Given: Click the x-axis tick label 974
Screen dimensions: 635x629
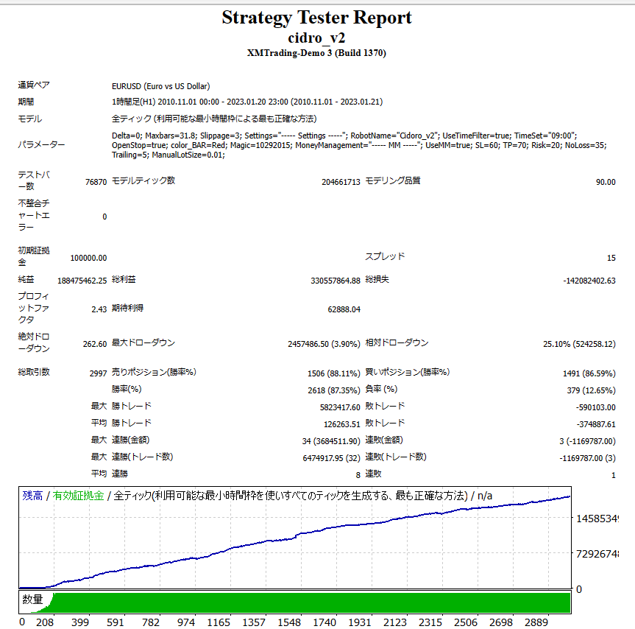Looking at the screenshot, I should click(x=186, y=622).
